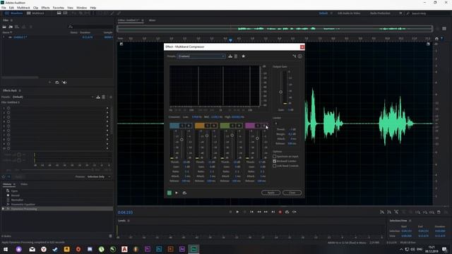Image resolution: width=452 pixels, height=254 pixels.
Task: Save compressor preset icon
Action: 230,56
